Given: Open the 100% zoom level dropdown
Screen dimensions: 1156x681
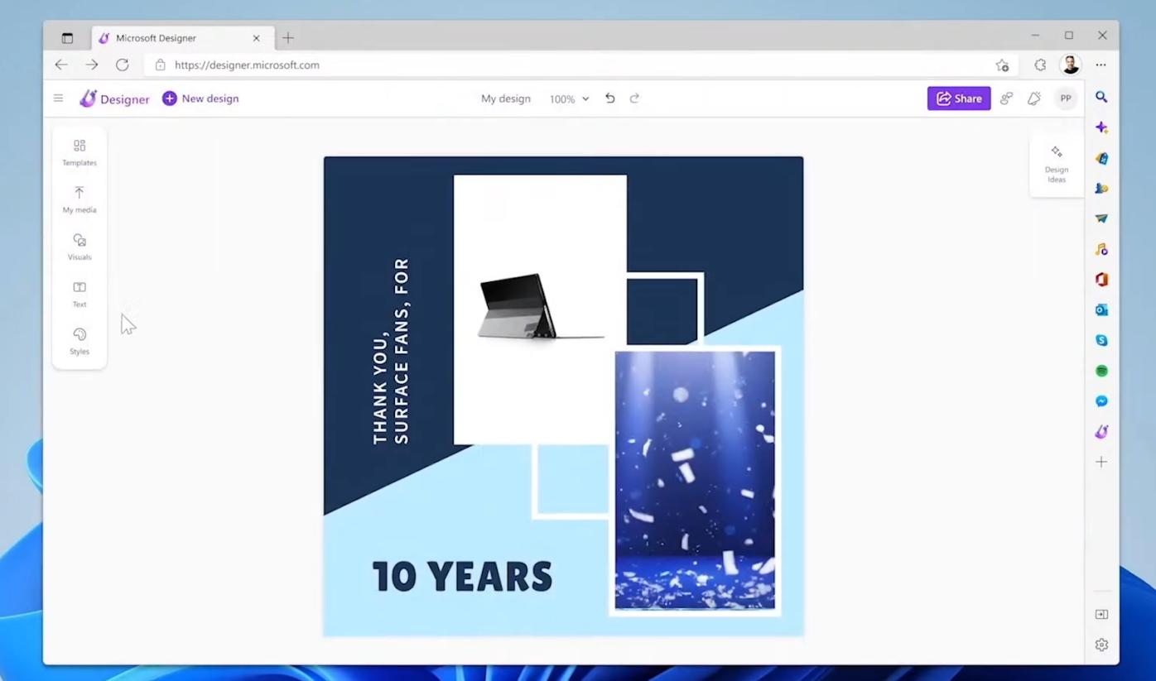Looking at the screenshot, I should (568, 98).
